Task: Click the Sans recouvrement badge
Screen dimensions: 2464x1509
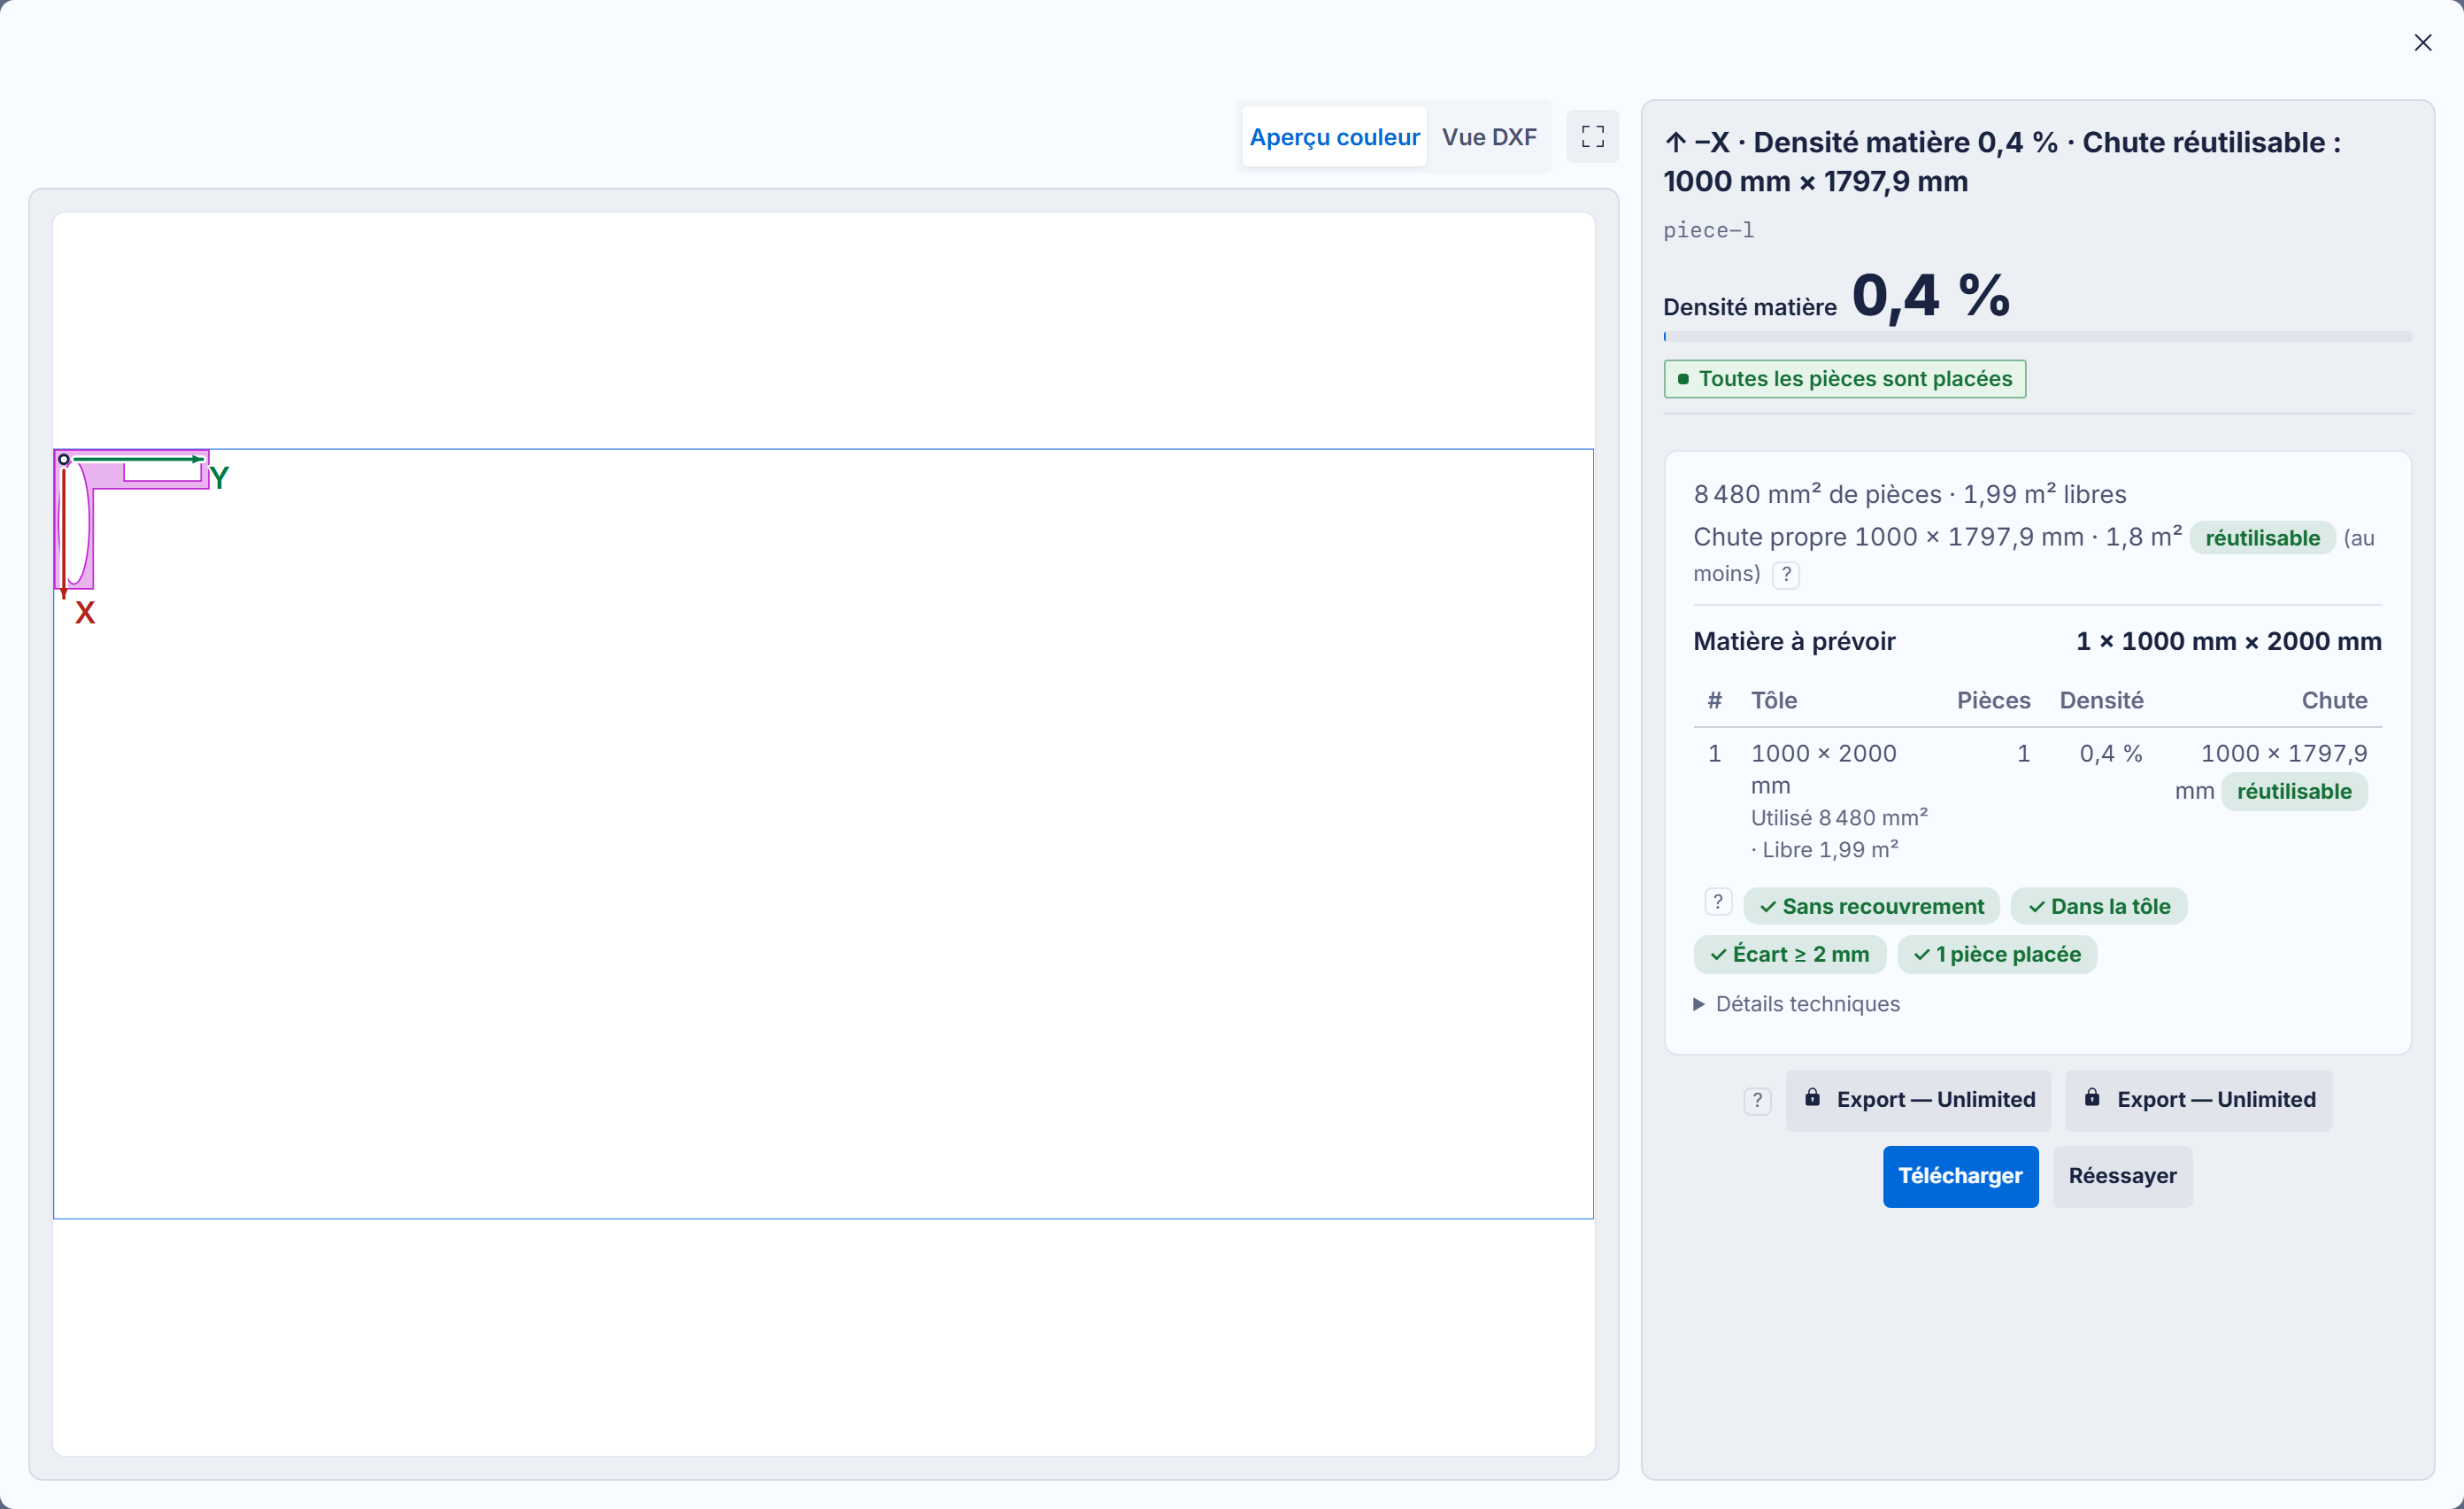Action: pos(1871,907)
